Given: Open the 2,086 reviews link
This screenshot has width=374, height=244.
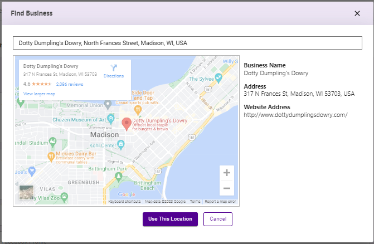Looking at the screenshot, I should tap(70, 84).
